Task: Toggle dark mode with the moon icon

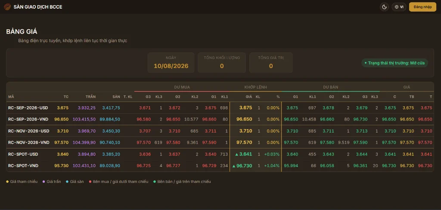Action: point(384,7)
